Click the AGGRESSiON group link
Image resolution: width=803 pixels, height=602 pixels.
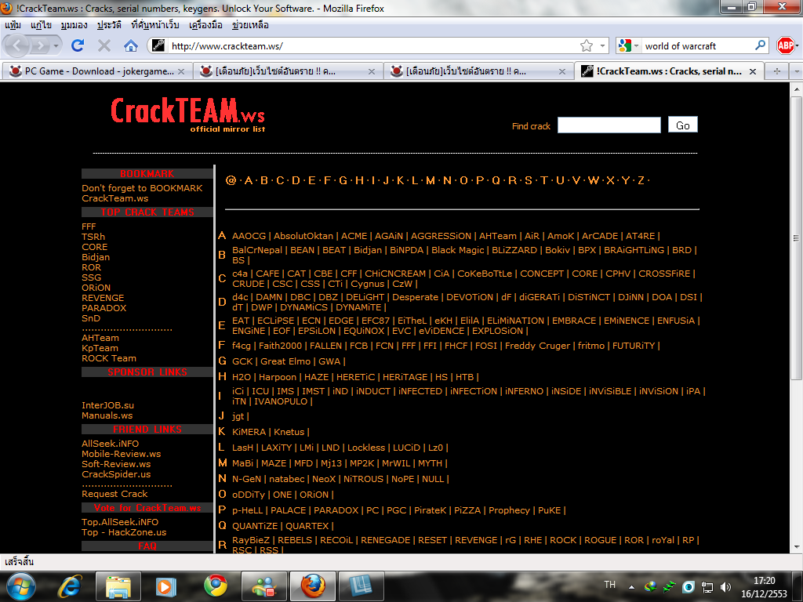tap(441, 236)
